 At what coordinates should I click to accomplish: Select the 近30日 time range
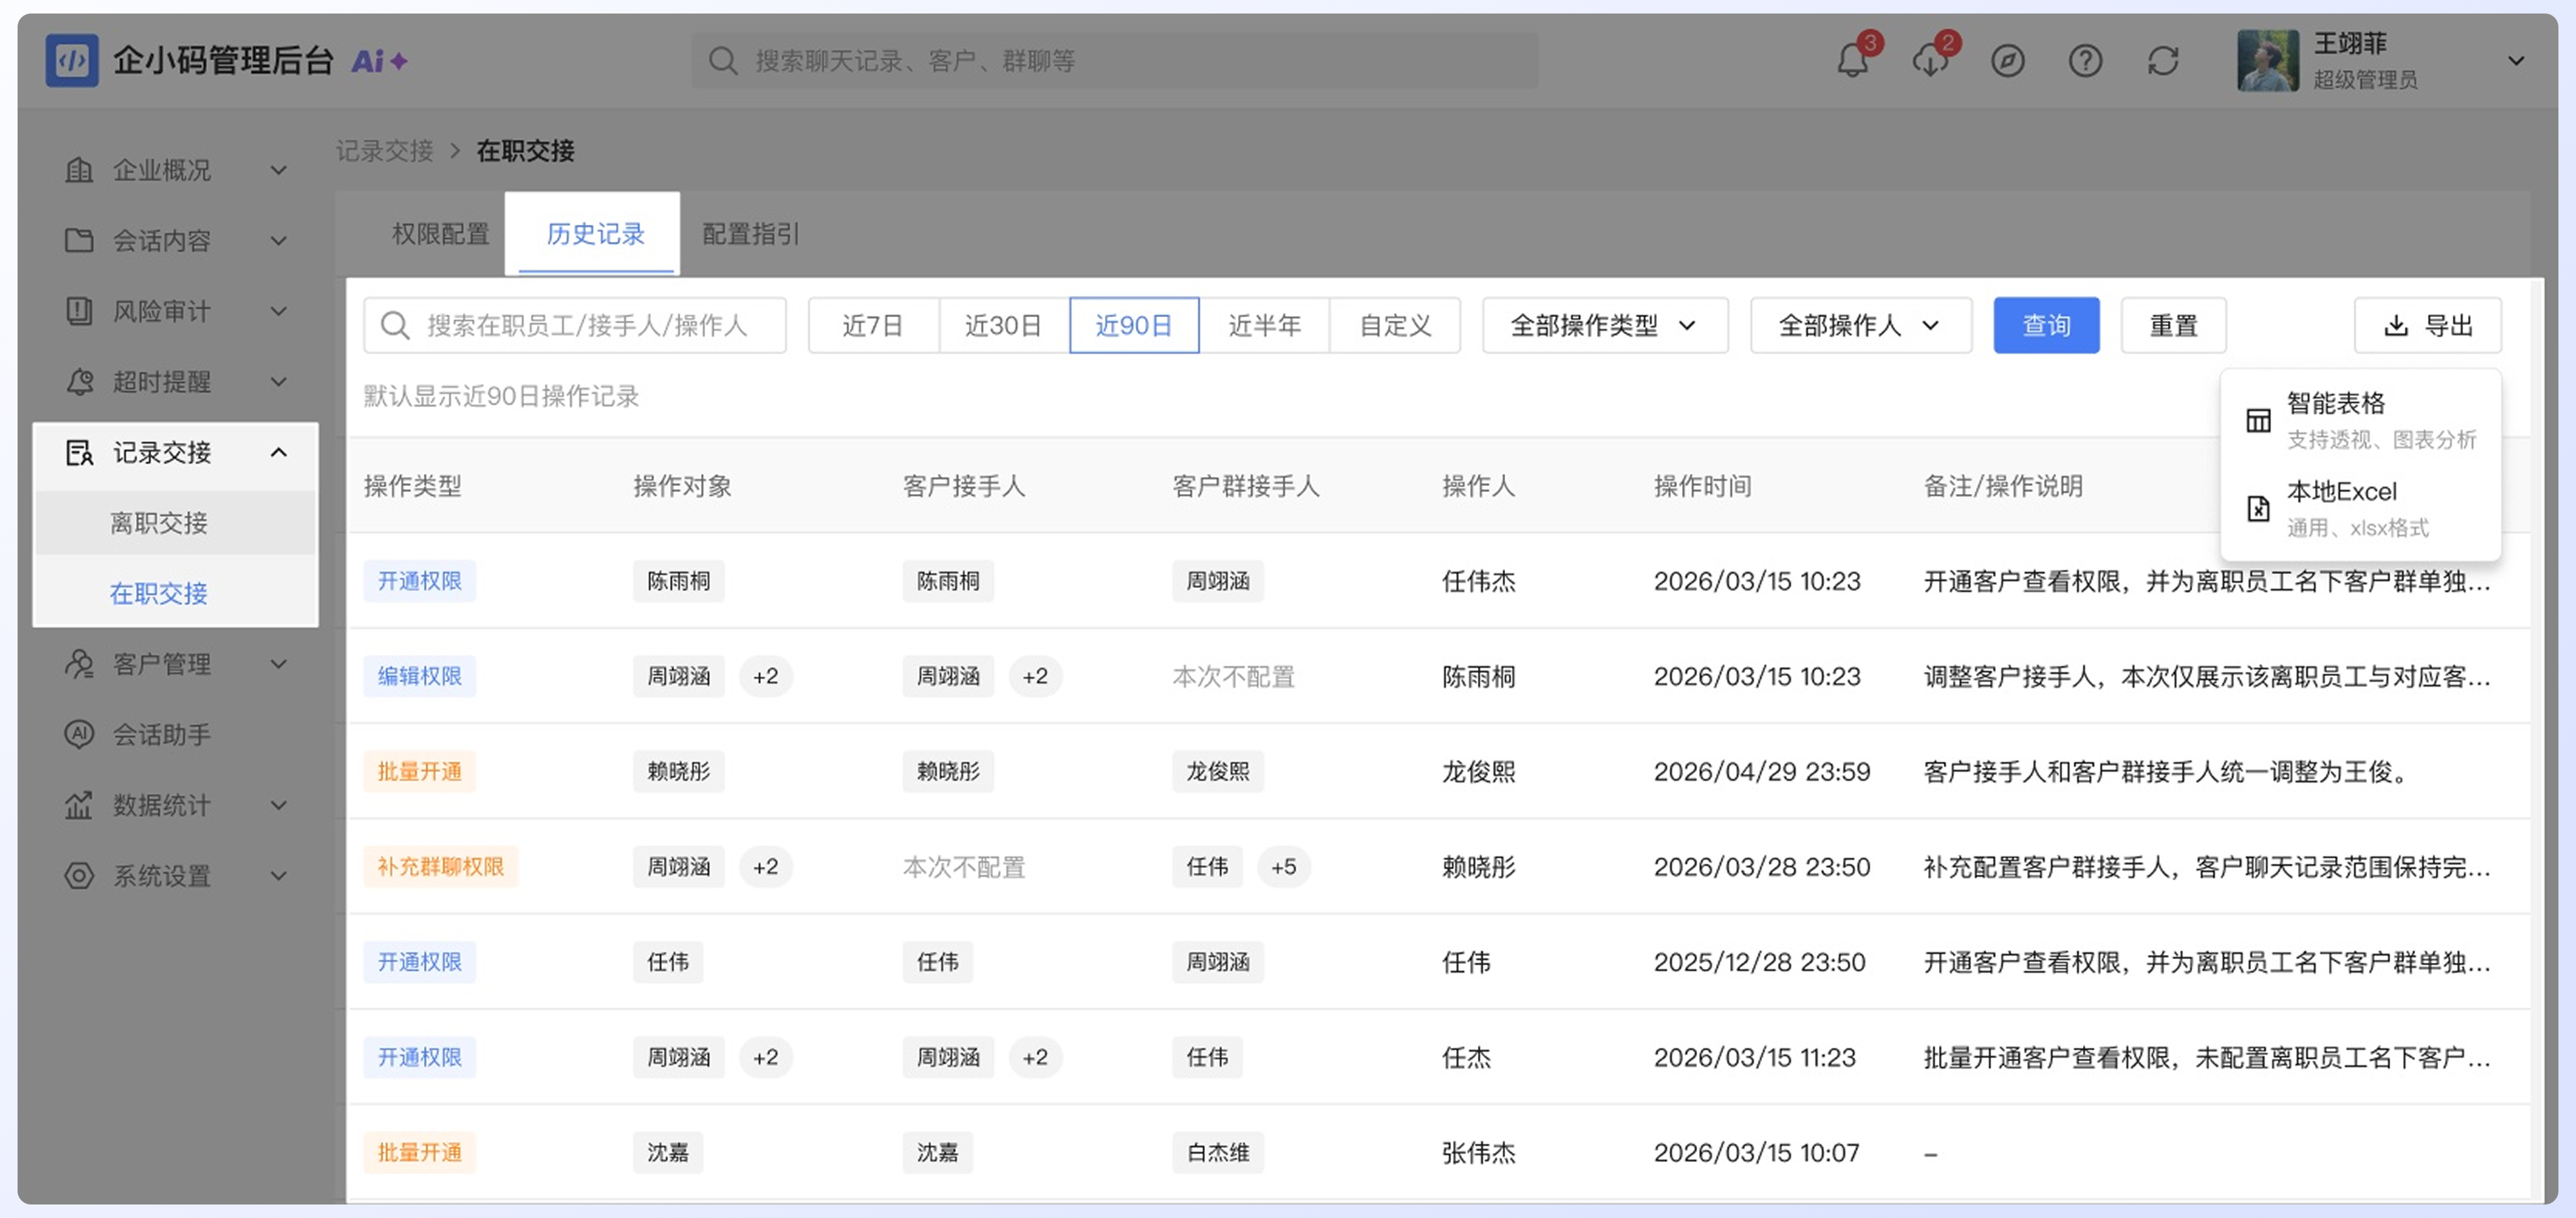click(x=1003, y=325)
